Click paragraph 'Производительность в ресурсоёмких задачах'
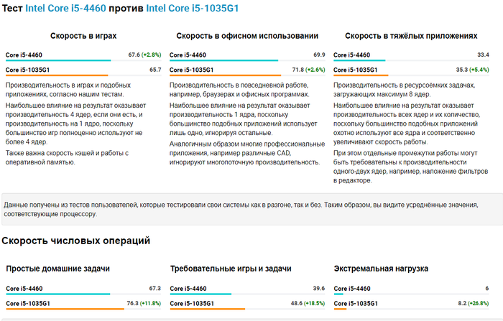503x321 pixels. pyautogui.click(x=404, y=90)
